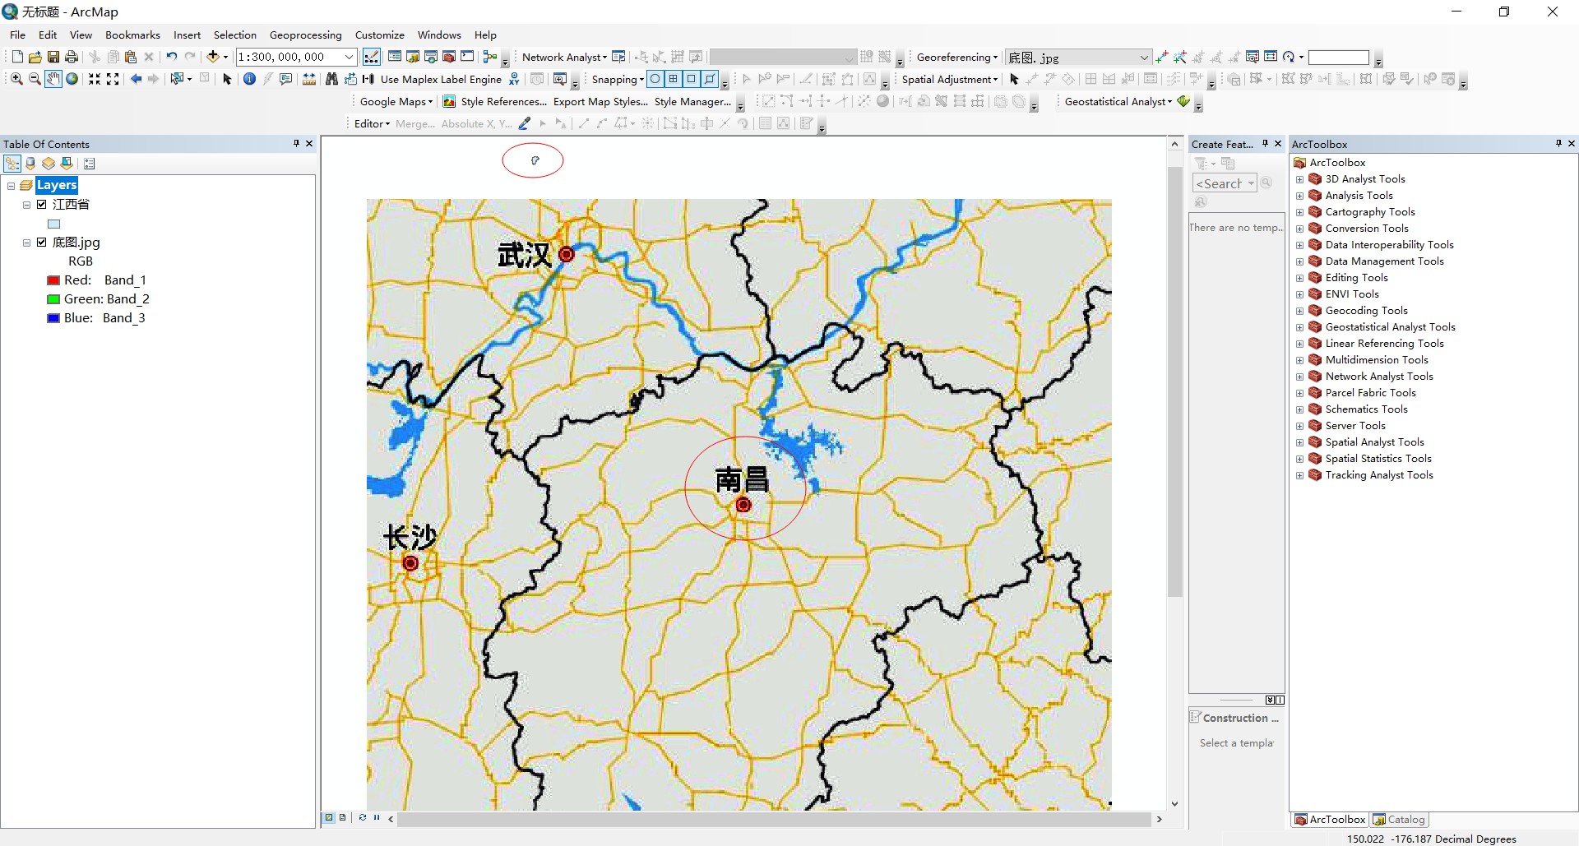Select the Identify tool
The height and width of the screenshot is (846, 1579).
tap(249, 79)
